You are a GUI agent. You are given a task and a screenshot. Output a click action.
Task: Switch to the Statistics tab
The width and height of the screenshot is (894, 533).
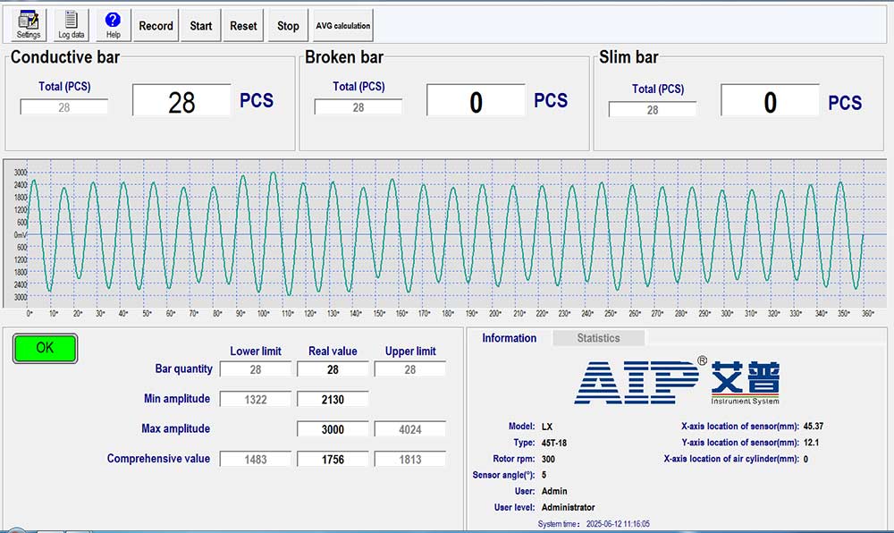[x=598, y=338]
